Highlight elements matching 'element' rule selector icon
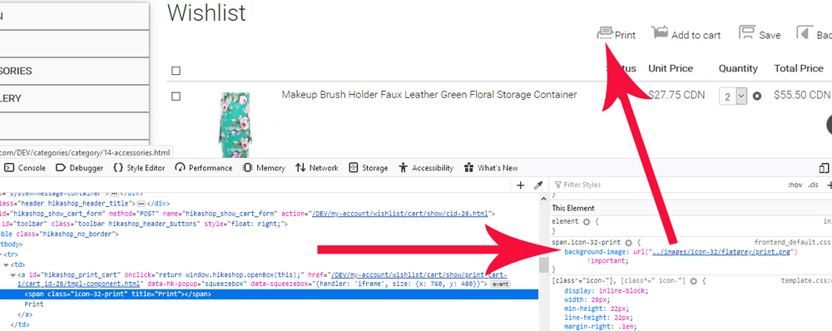The image size is (832, 331). 587,221
